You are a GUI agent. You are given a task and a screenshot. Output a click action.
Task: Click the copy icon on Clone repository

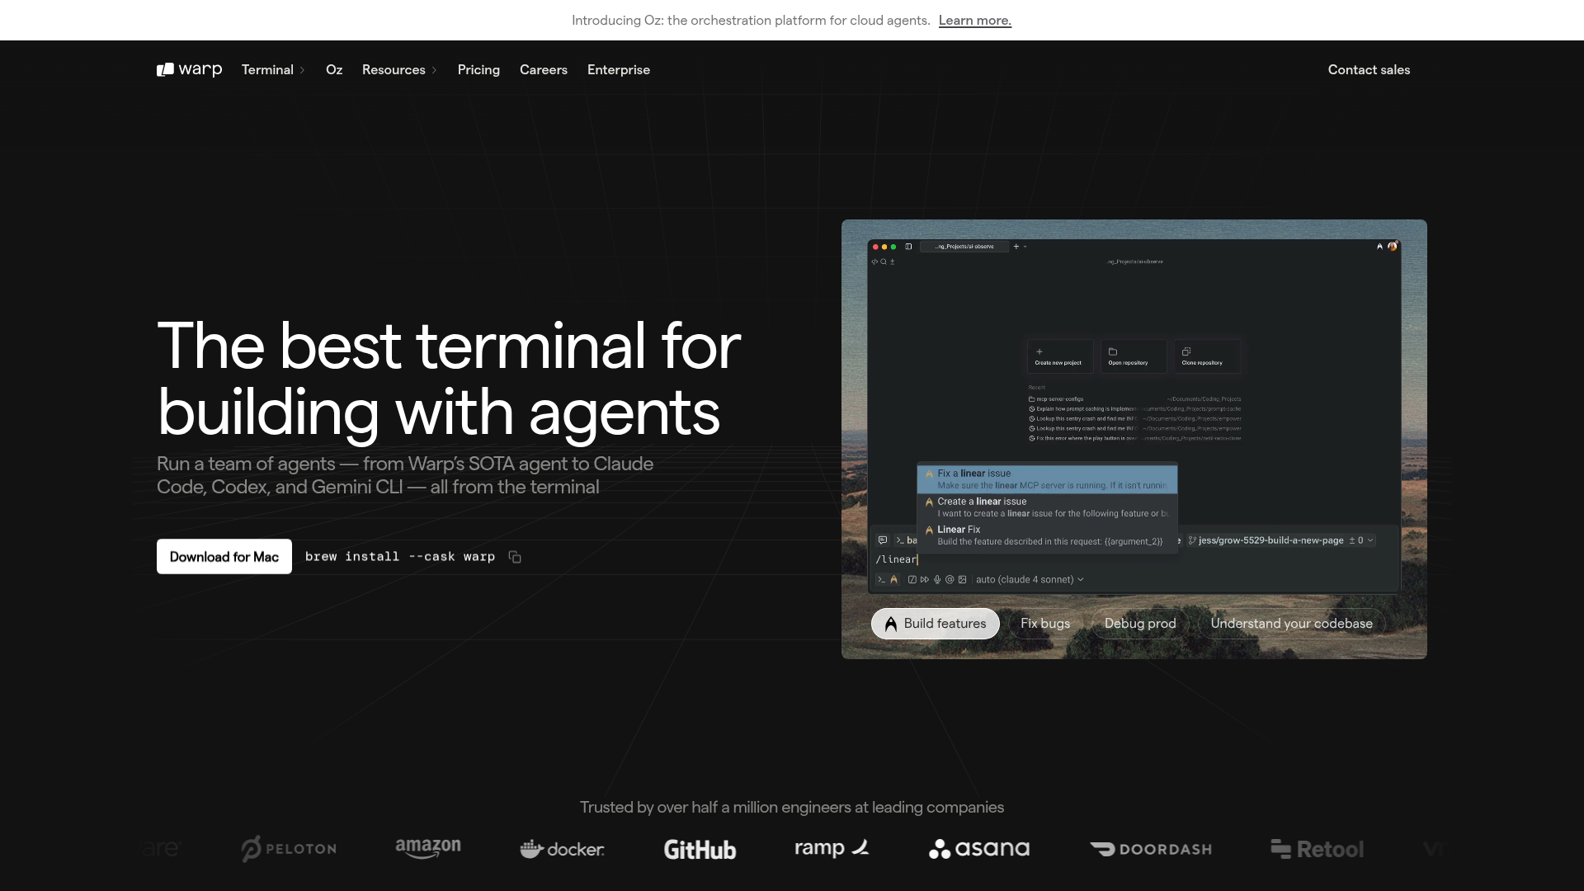point(1186,351)
